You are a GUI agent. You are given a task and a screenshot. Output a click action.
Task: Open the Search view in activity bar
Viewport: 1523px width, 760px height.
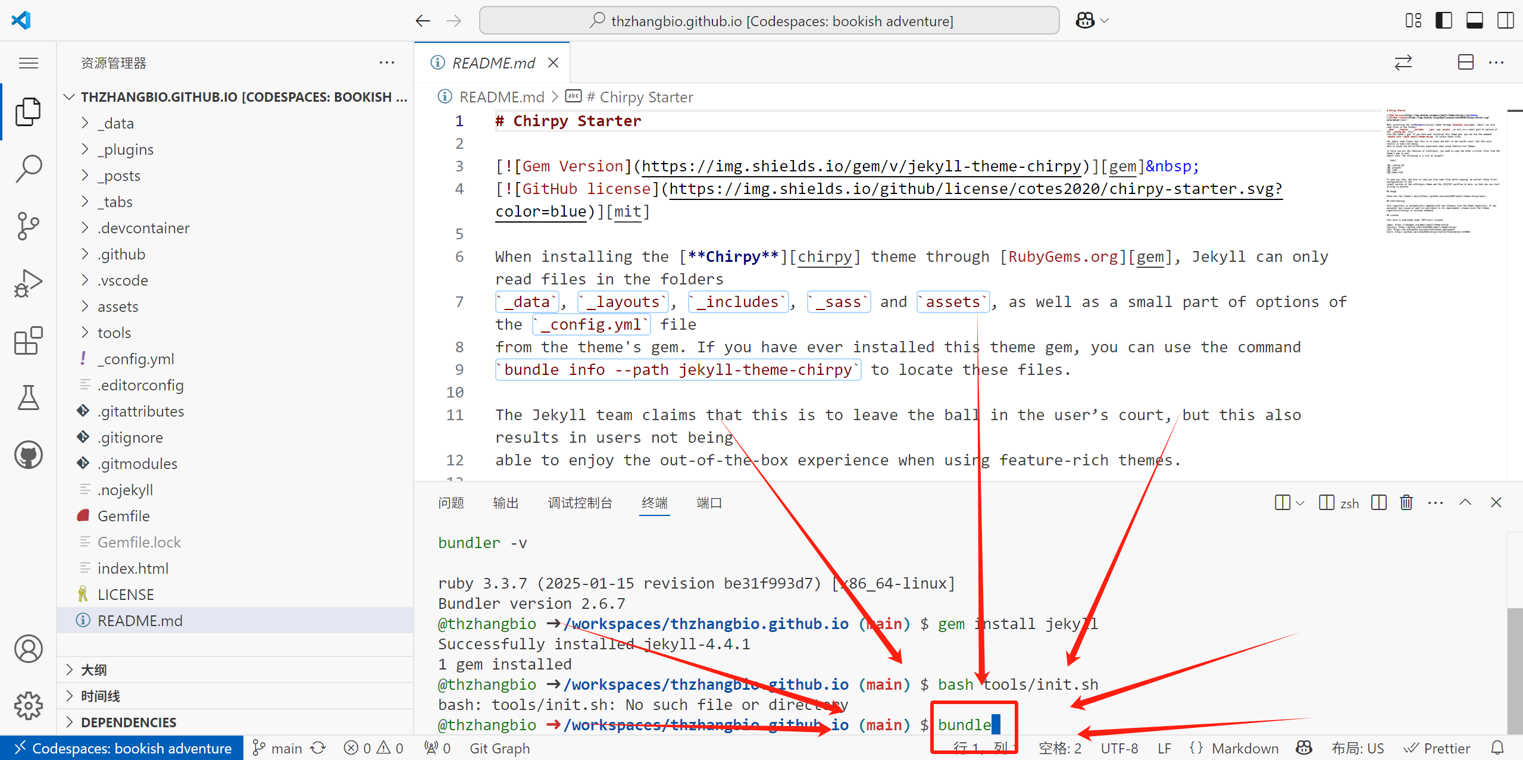[28, 168]
